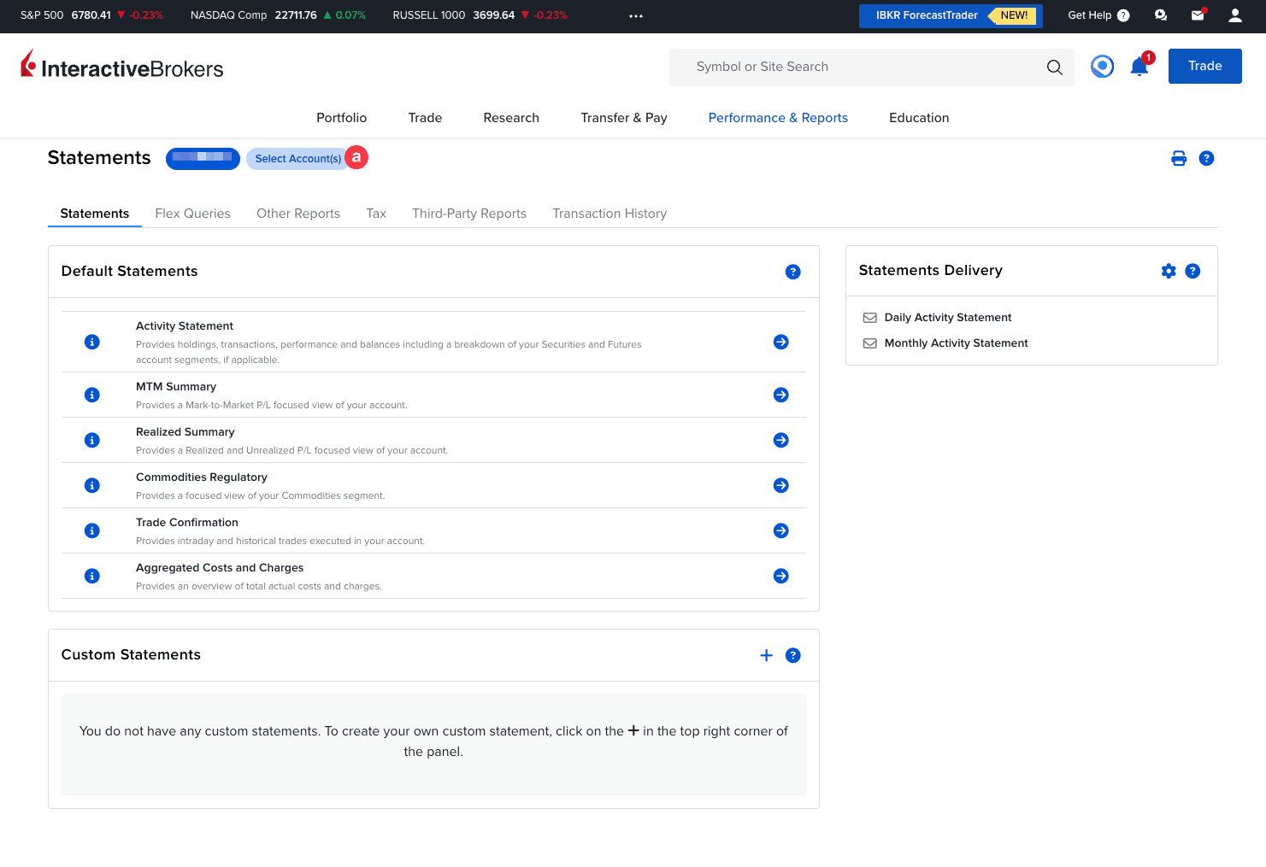Run the Activity Statement arrow
The image size is (1266, 867).
click(x=780, y=342)
